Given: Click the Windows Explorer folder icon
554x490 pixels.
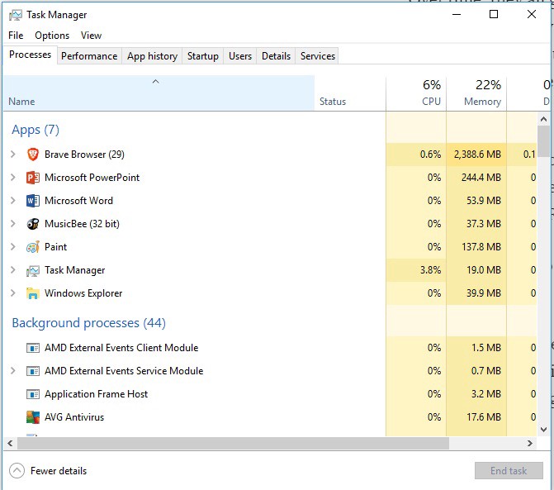Looking at the screenshot, I should click(x=33, y=293).
